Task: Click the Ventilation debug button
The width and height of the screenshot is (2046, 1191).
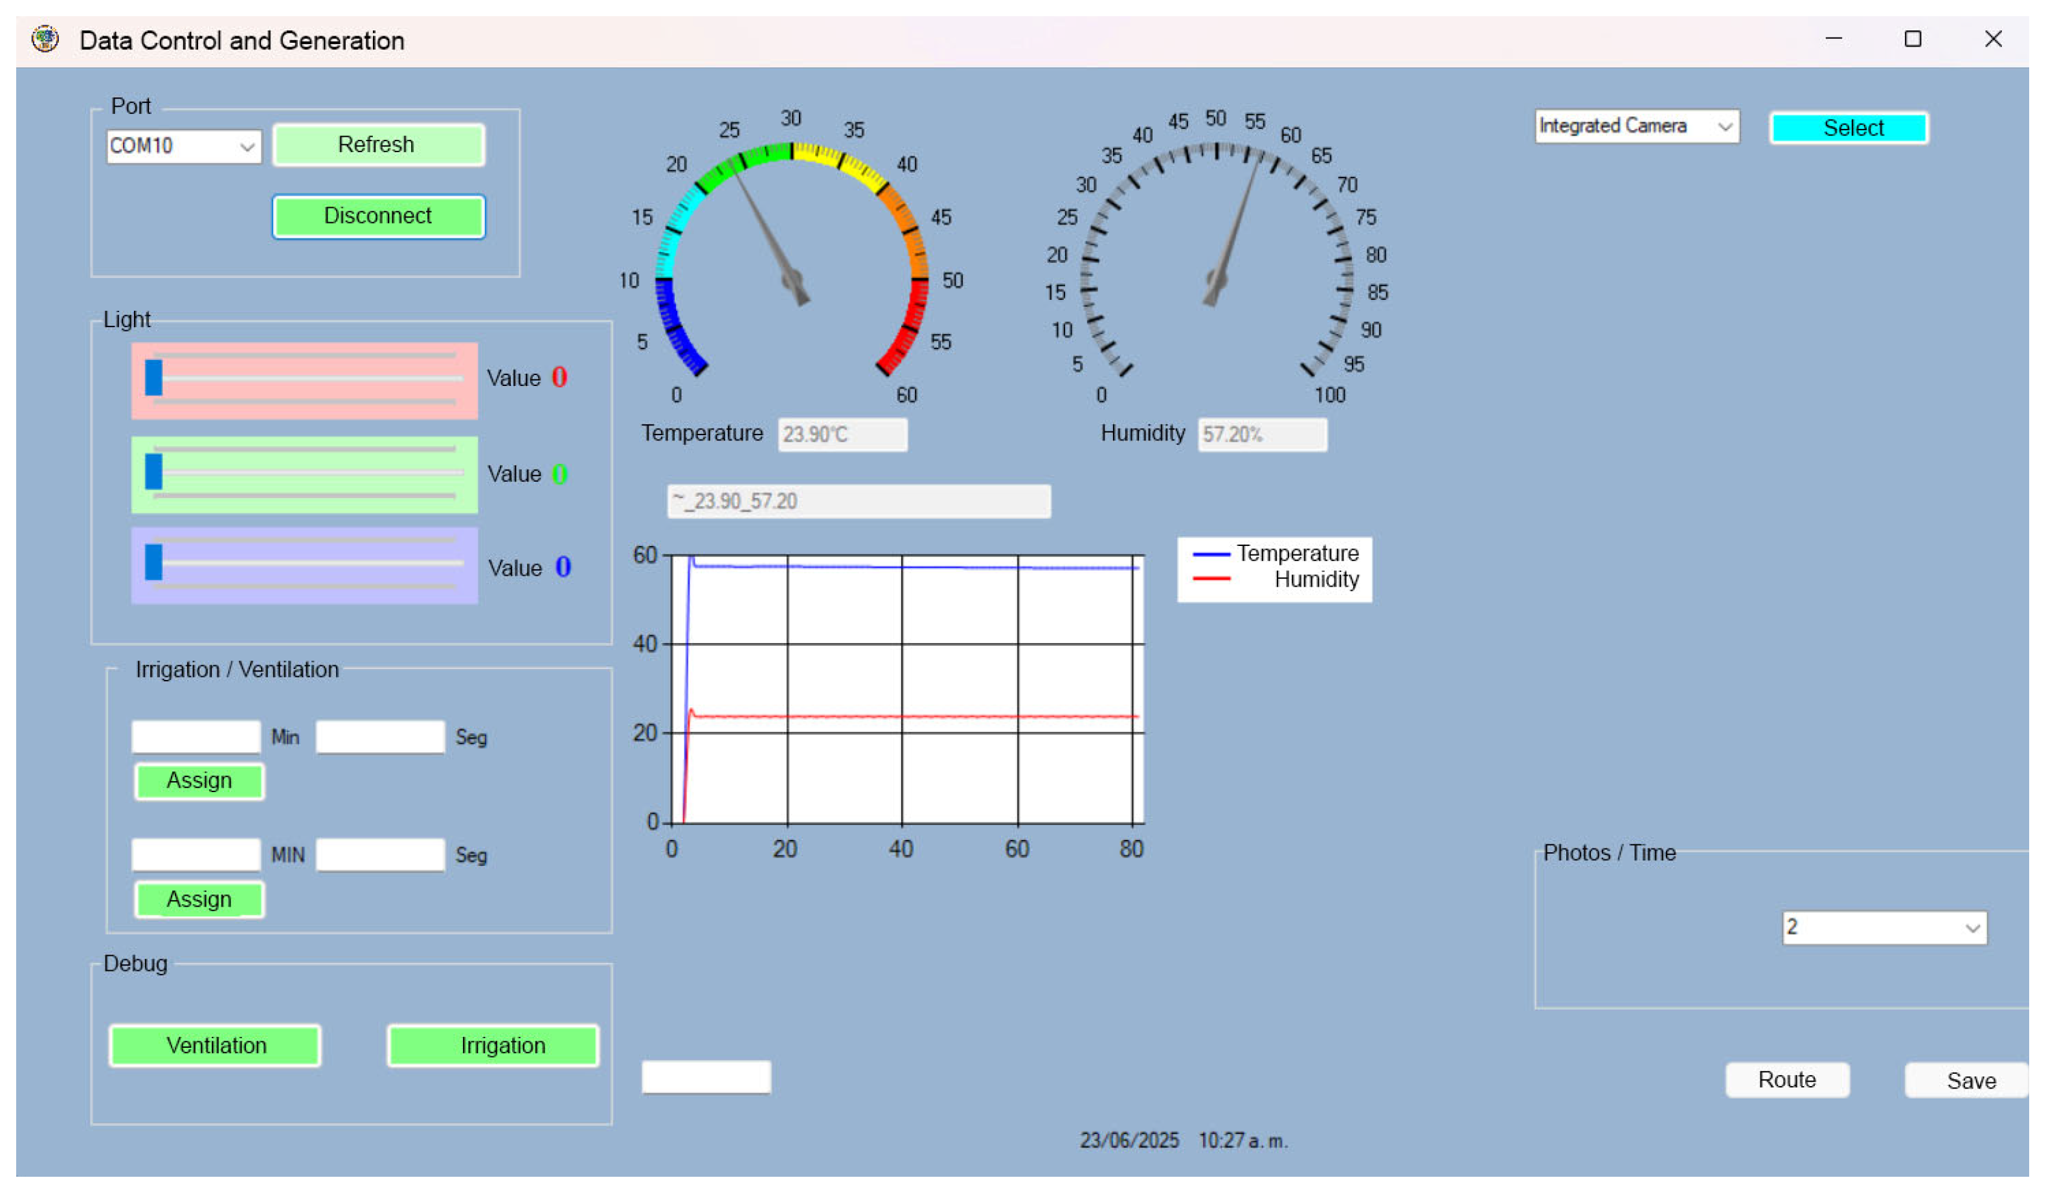Action: (215, 1046)
